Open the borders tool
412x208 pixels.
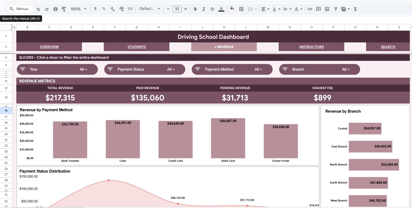coord(241,9)
